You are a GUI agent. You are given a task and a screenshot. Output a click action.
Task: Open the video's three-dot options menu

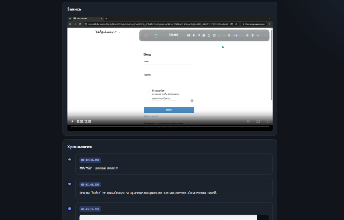click(268, 121)
